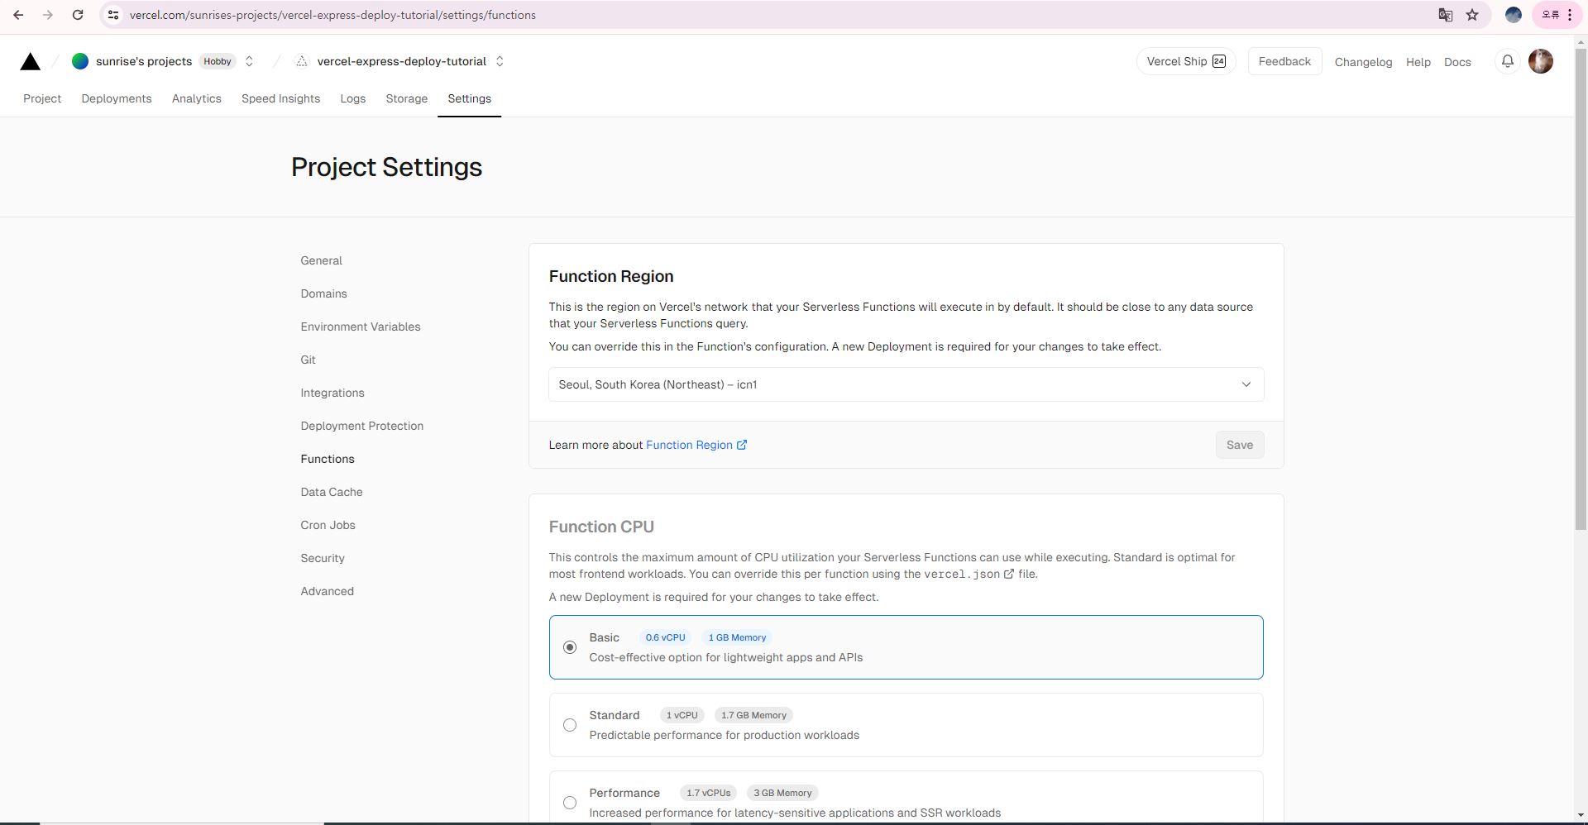The width and height of the screenshot is (1588, 825).
Task: Click the 0.6 vCPU badge
Action: pyautogui.click(x=665, y=637)
